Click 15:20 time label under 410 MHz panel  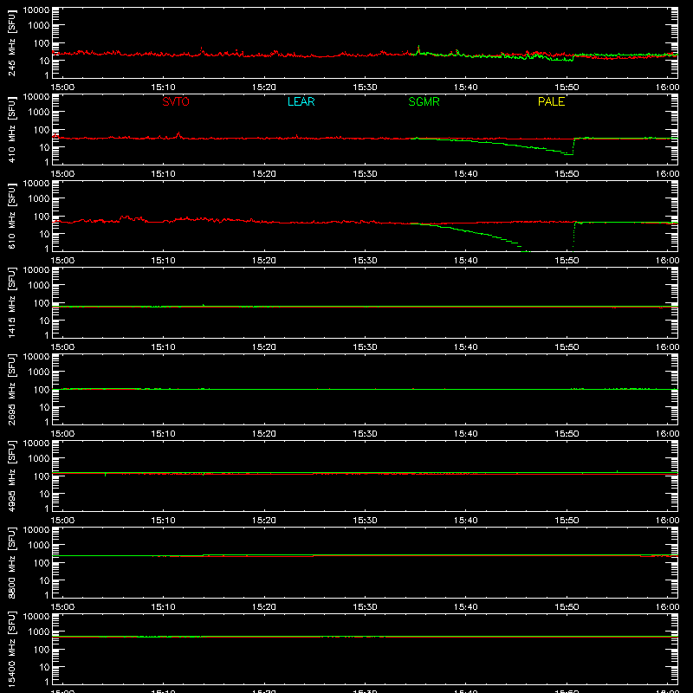click(264, 174)
